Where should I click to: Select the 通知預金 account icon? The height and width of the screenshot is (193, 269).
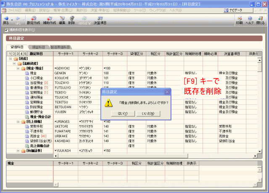point(27,97)
